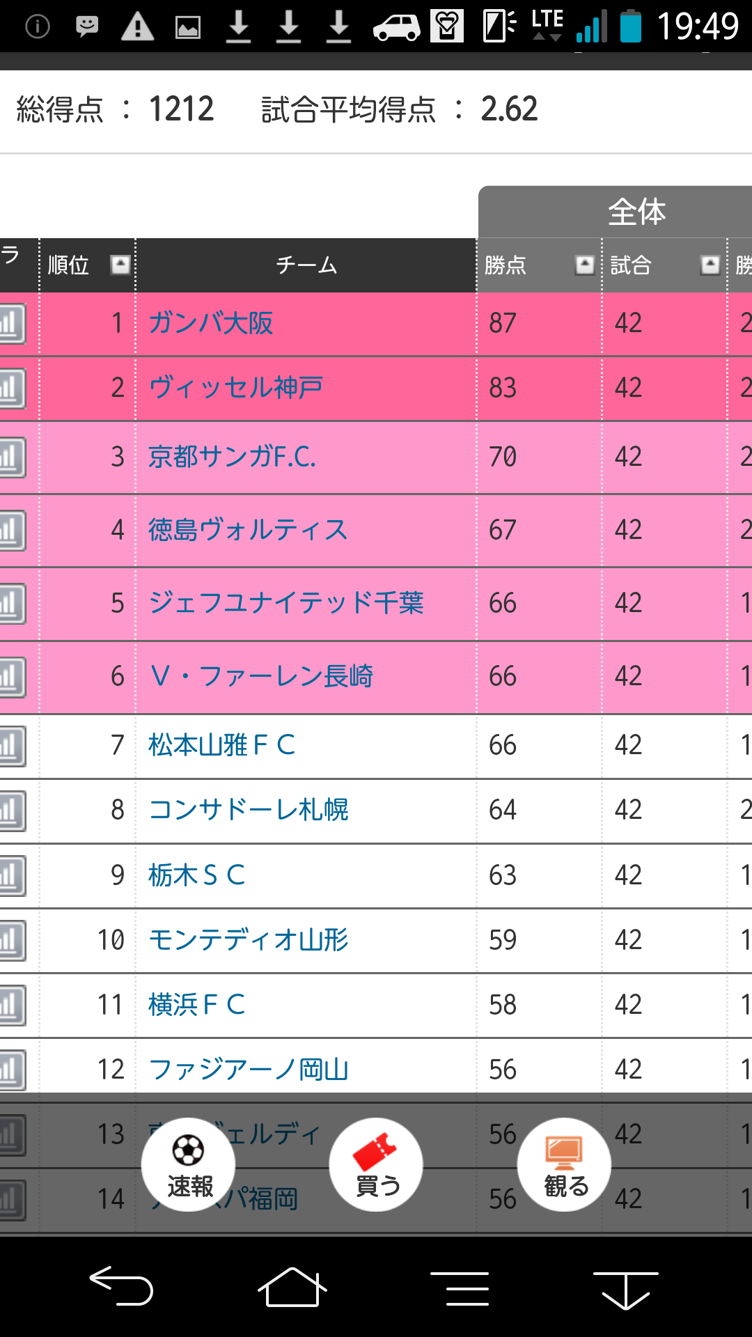Image resolution: width=752 pixels, height=1337 pixels.
Task: Tap the 速報 soccer ball button
Action: tap(188, 1164)
